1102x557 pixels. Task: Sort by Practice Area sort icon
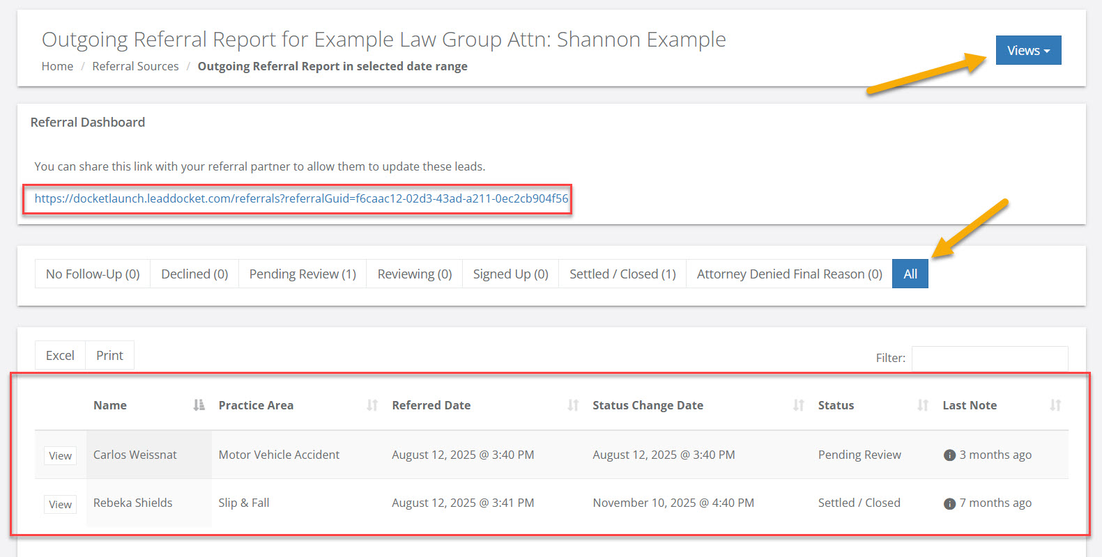pos(372,405)
